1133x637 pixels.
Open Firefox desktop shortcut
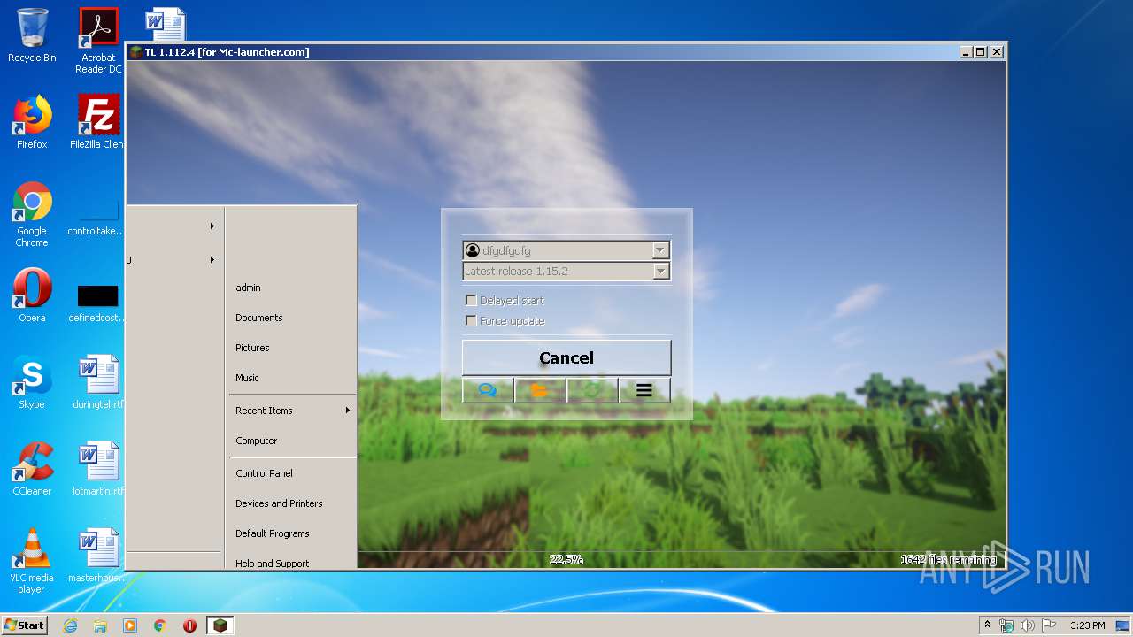click(32, 122)
